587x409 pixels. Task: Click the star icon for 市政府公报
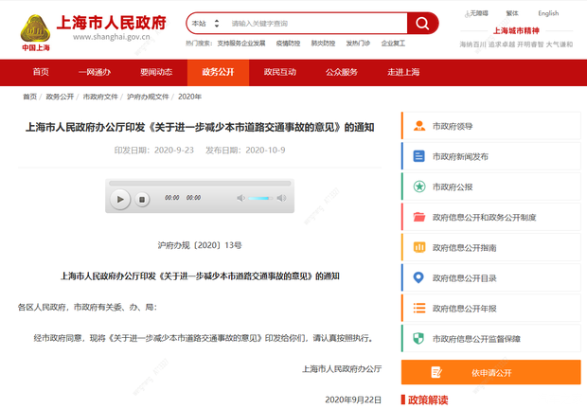point(418,187)
